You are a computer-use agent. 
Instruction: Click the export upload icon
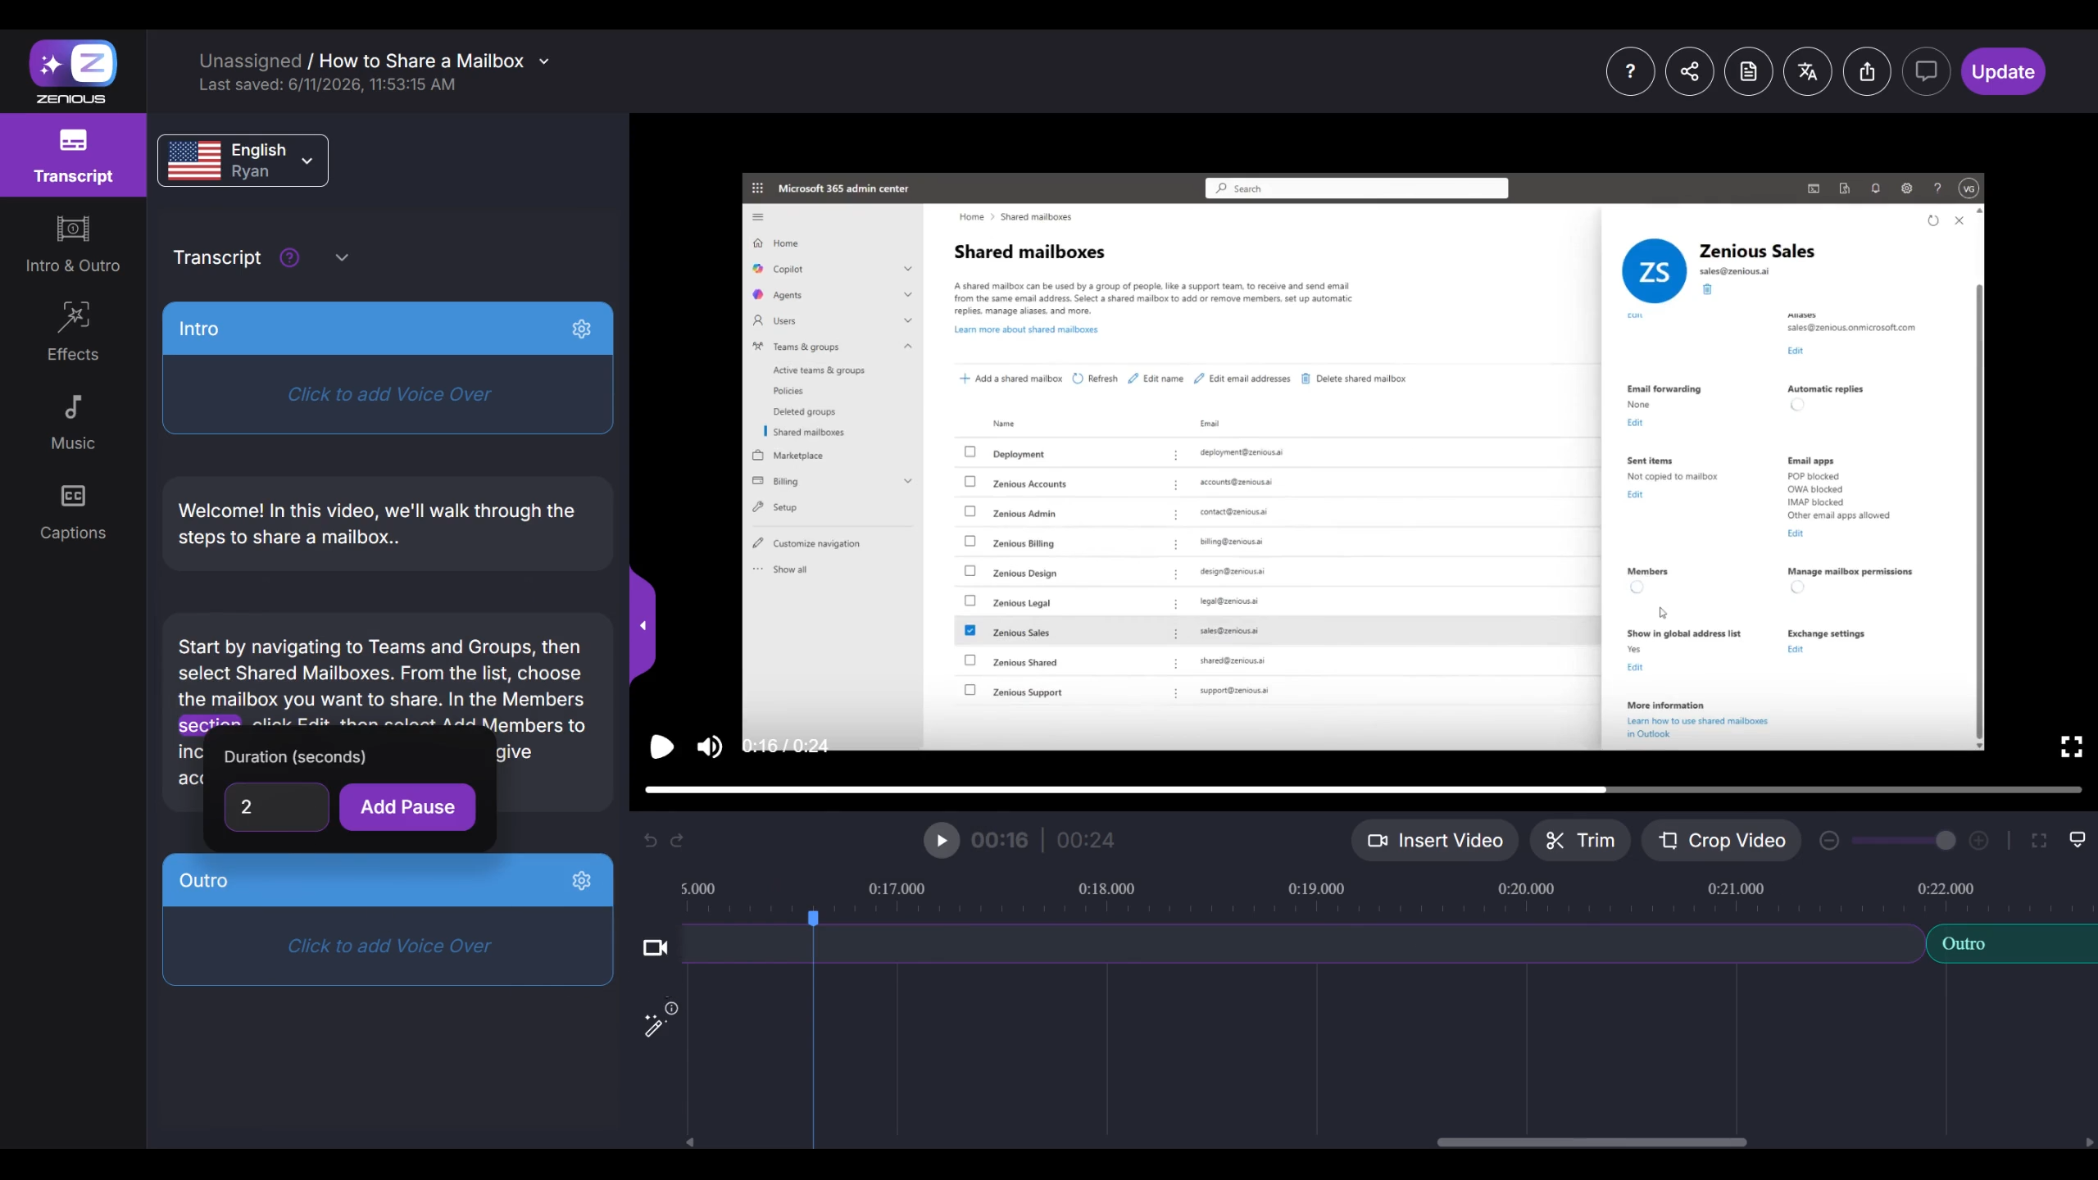click(x=1867, y=71)
